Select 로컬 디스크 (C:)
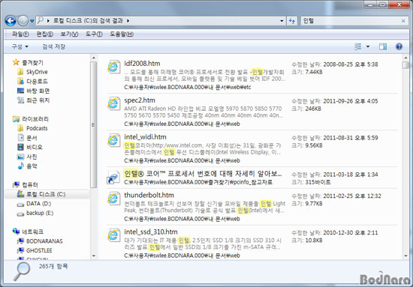 coord(41,194)
